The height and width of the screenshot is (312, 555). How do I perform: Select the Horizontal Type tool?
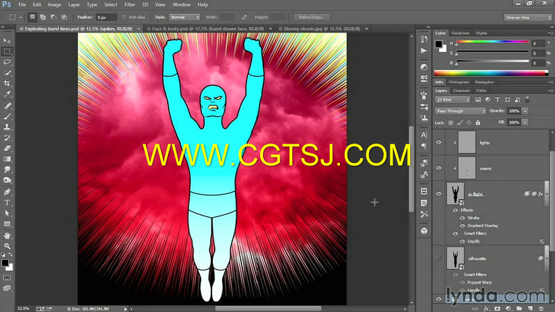(7, 202)
